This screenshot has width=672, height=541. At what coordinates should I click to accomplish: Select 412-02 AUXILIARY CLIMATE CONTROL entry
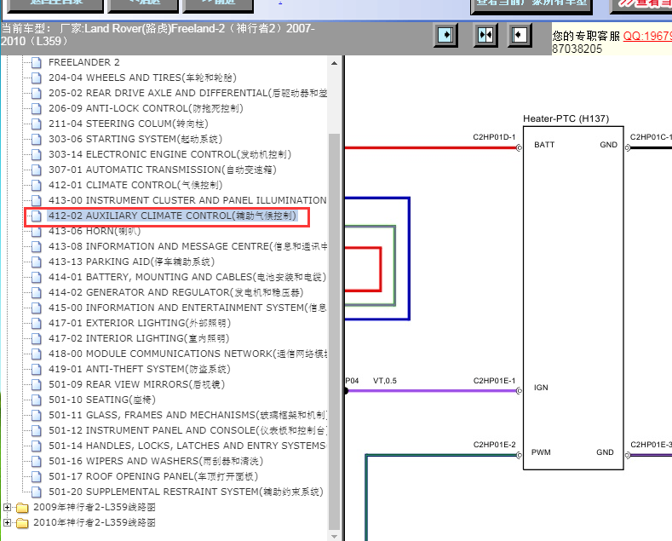click(x=172, y=216)
